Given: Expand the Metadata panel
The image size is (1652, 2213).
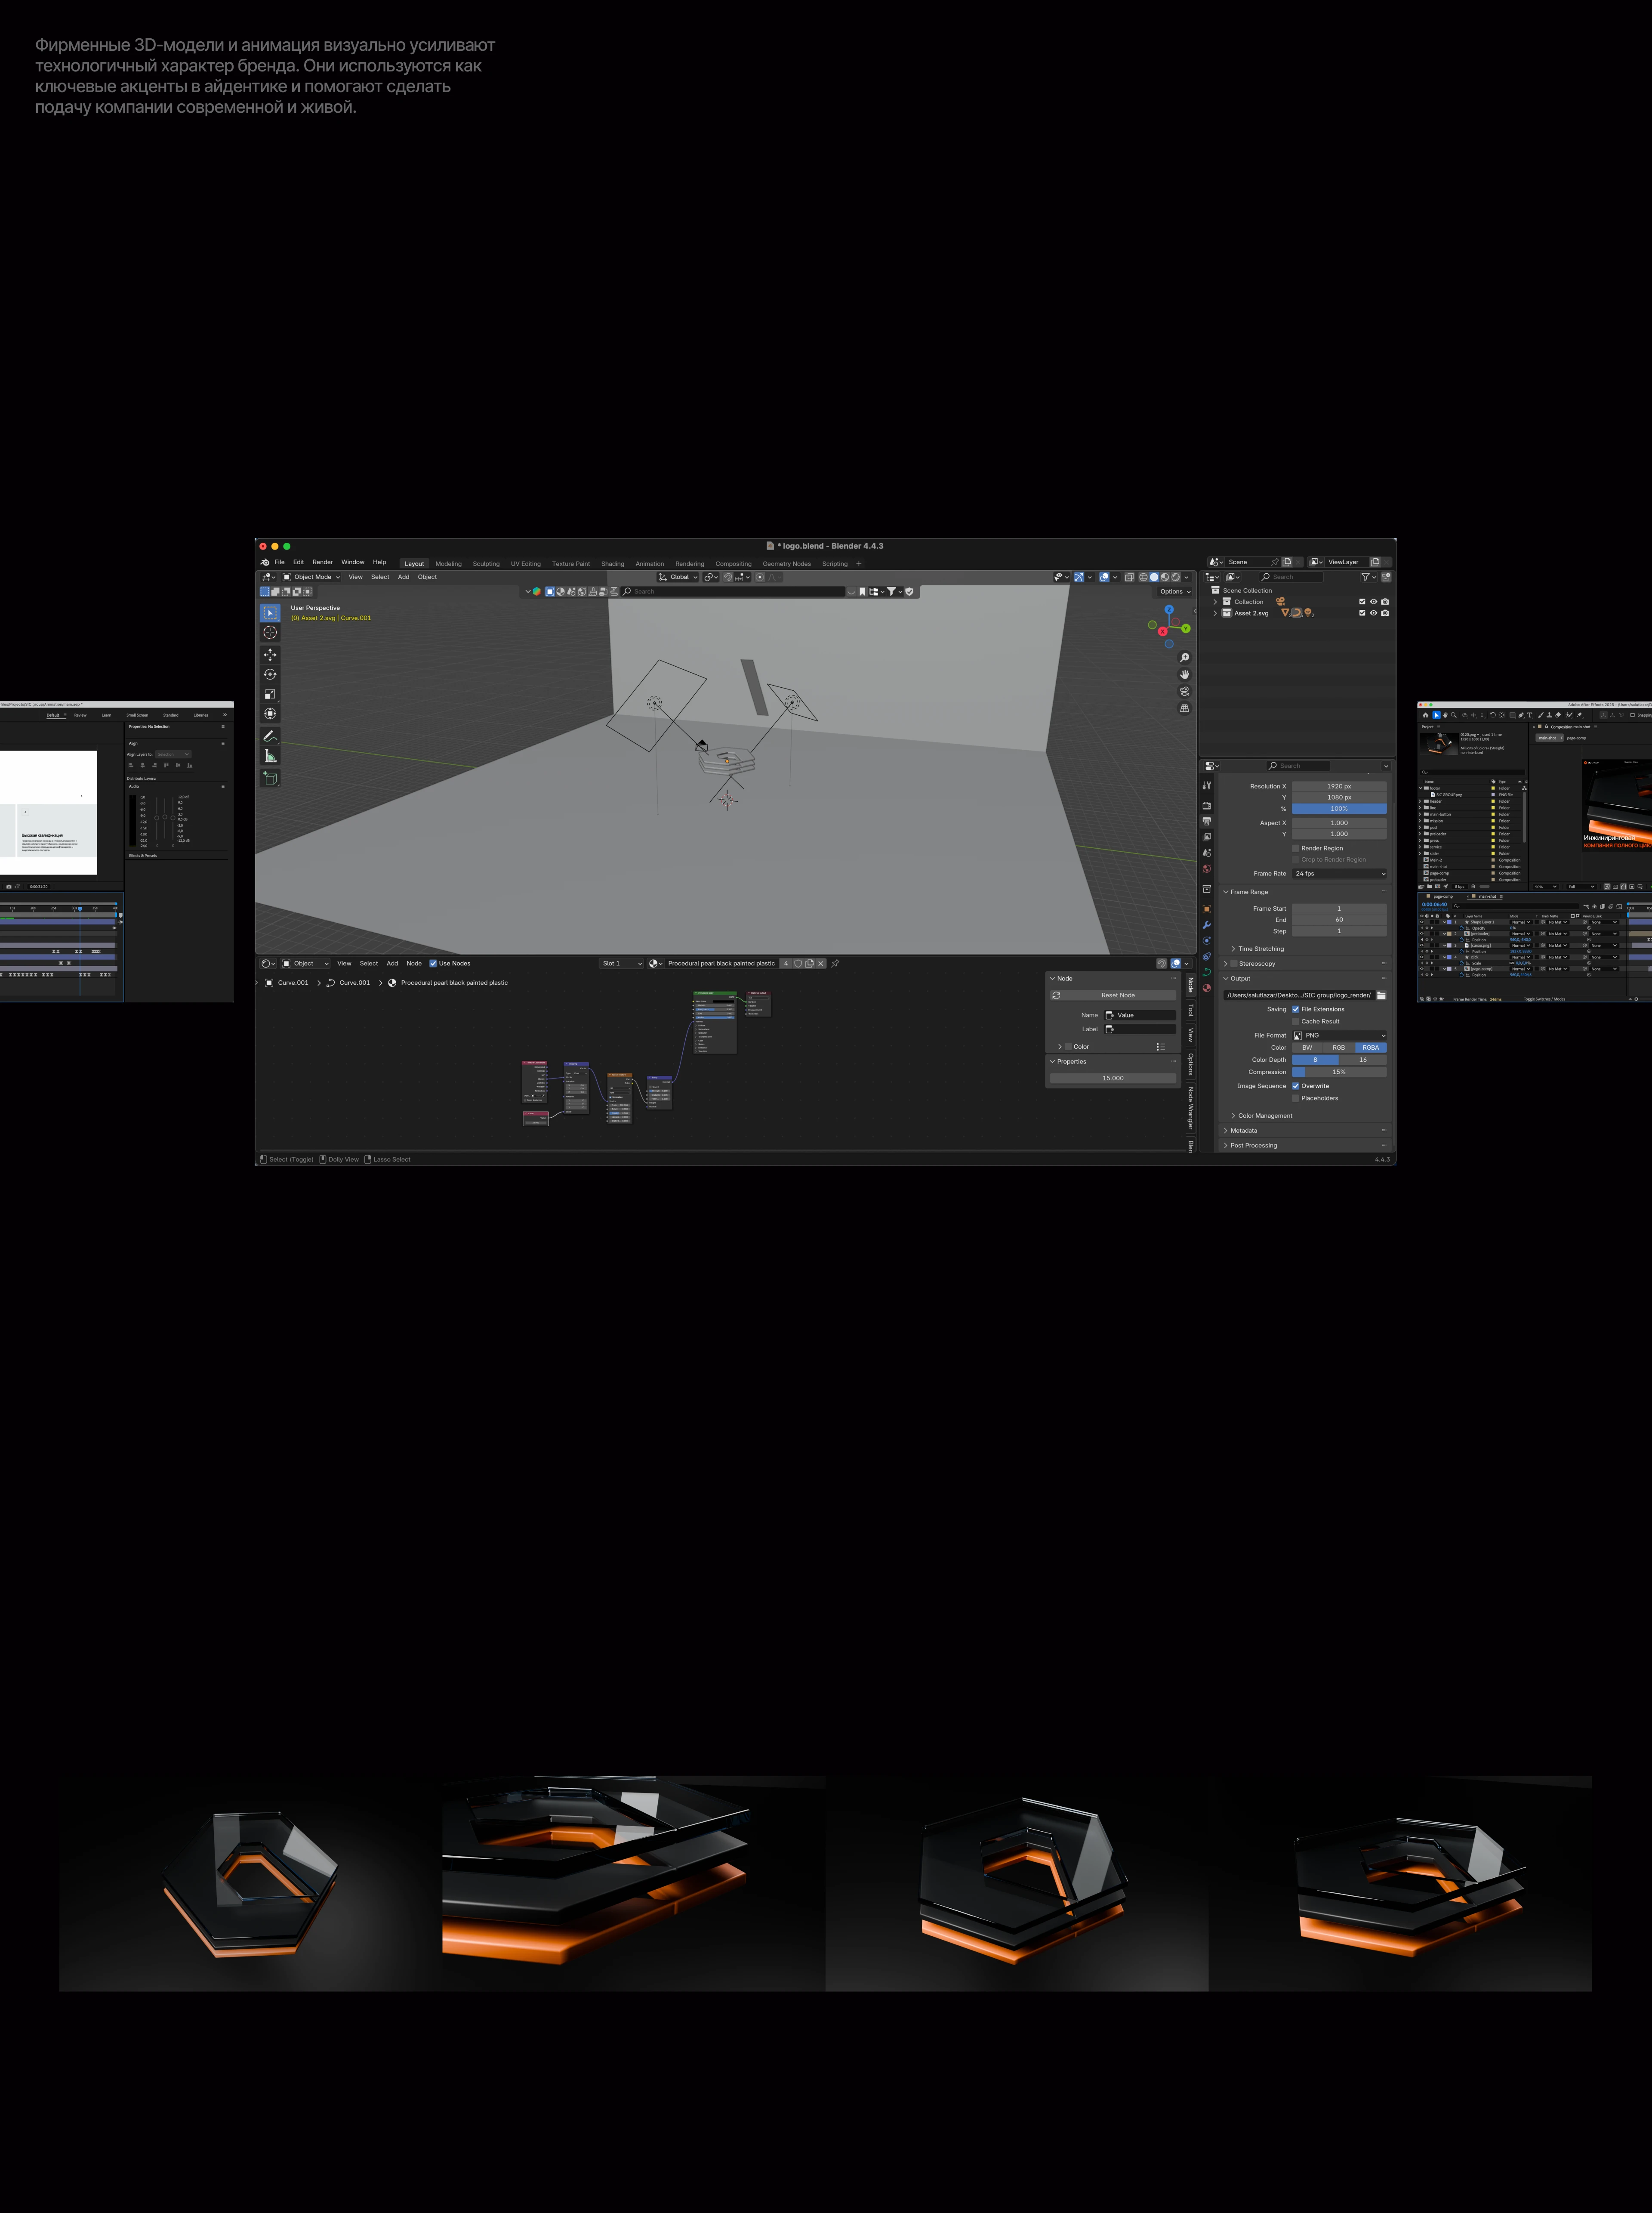Looking at the screenshot, I should point(1244,1131).
